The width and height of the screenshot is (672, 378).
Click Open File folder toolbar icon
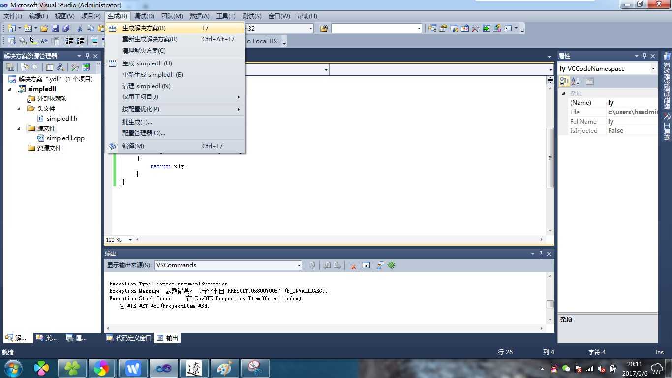44,29
